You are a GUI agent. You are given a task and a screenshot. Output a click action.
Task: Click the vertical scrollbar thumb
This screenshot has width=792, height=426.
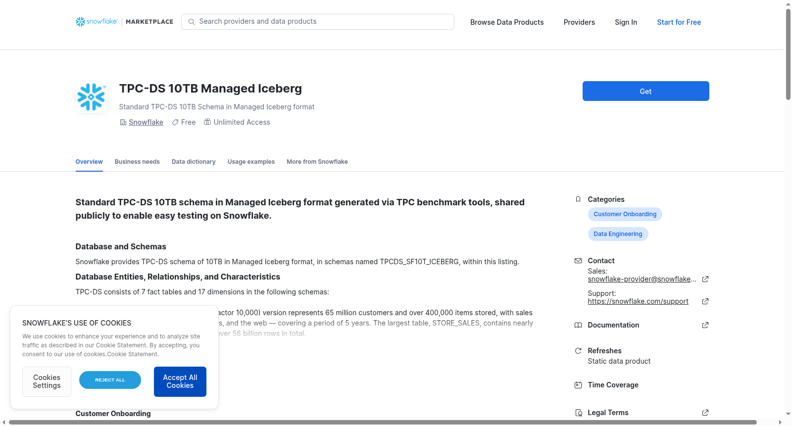[789, 54]
